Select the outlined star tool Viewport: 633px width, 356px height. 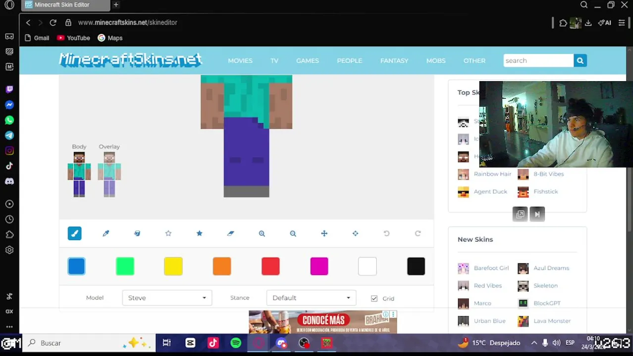[x=168, y=233]
